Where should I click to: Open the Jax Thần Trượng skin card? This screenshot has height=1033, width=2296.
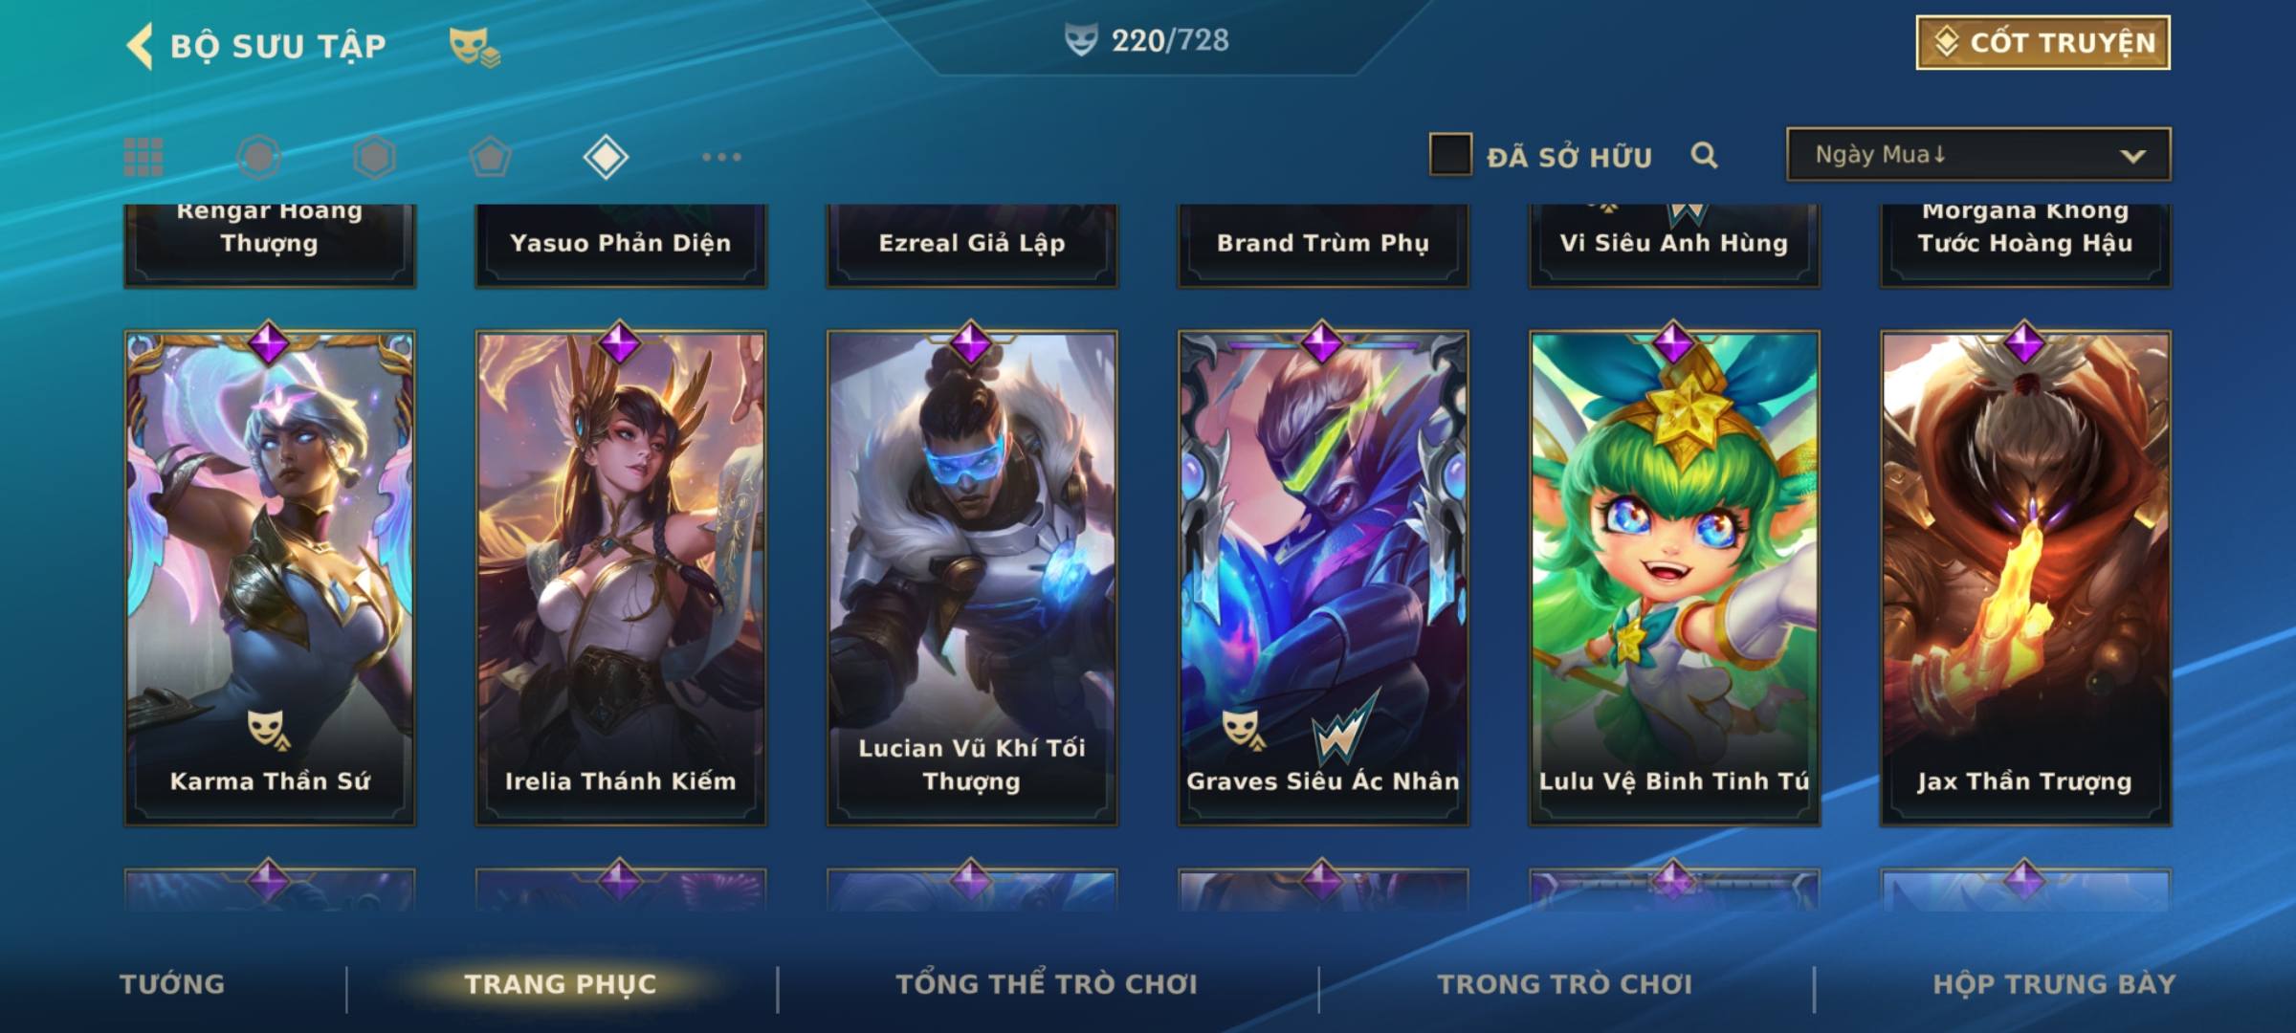click(2025, 578)
